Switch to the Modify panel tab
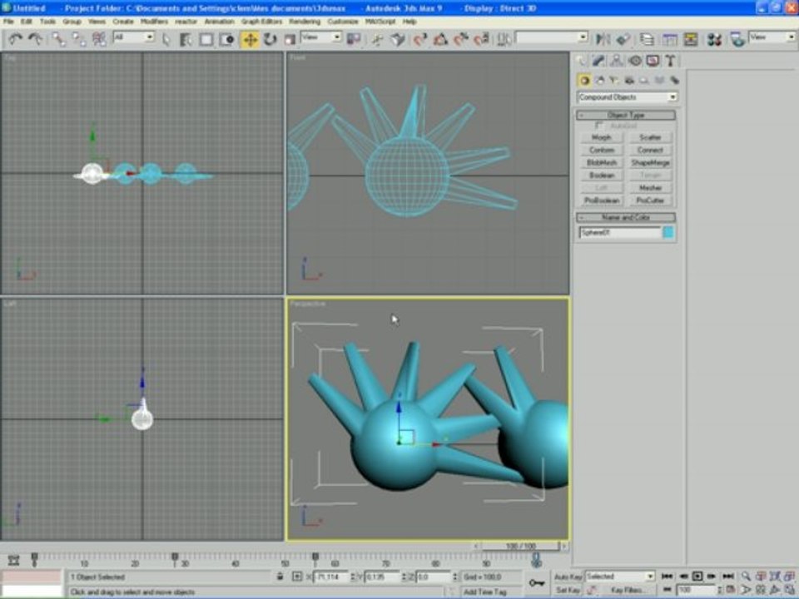 coord(598,61)
